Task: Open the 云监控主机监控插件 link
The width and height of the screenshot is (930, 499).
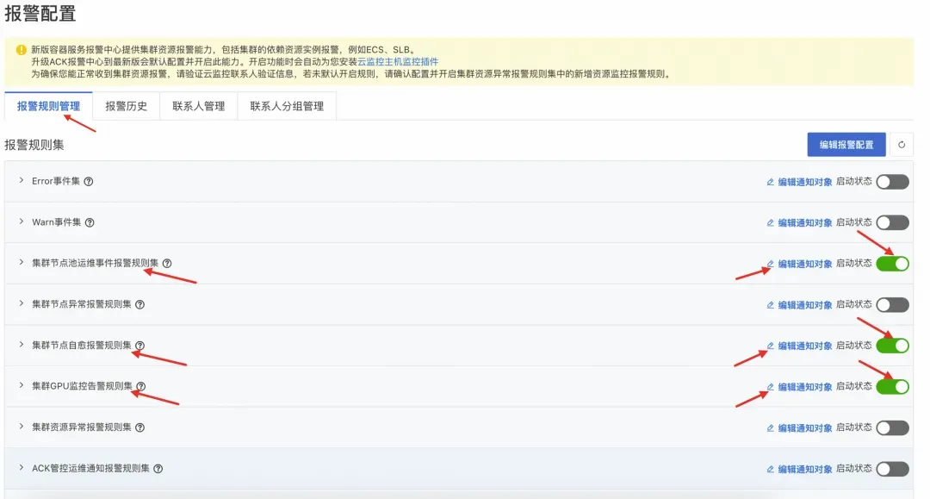Action: coord(398,62)
